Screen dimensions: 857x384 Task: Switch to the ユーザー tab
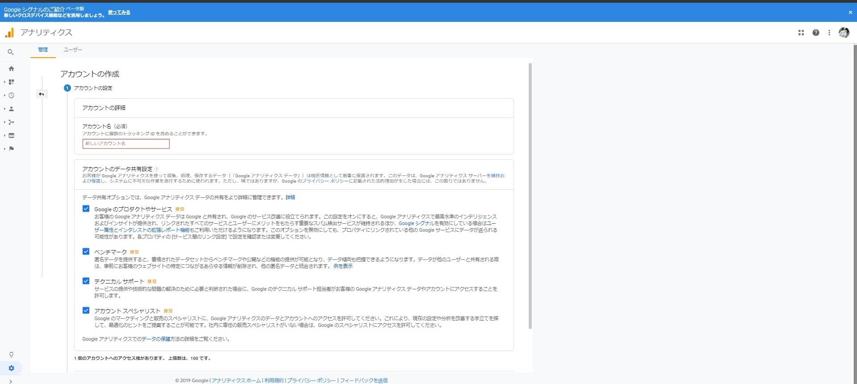tap(73, 50)
